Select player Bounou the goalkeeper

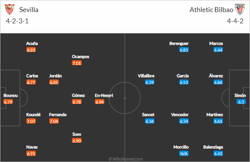(11, 95)
